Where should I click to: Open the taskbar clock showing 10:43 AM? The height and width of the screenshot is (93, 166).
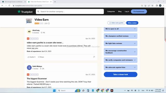tap(158, 90)
